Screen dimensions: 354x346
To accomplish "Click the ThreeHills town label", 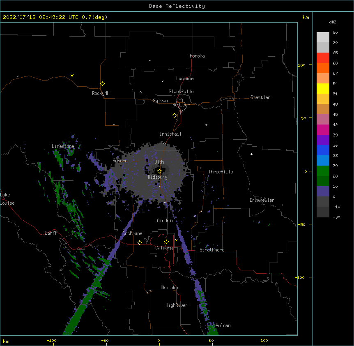I will point(221,172).
